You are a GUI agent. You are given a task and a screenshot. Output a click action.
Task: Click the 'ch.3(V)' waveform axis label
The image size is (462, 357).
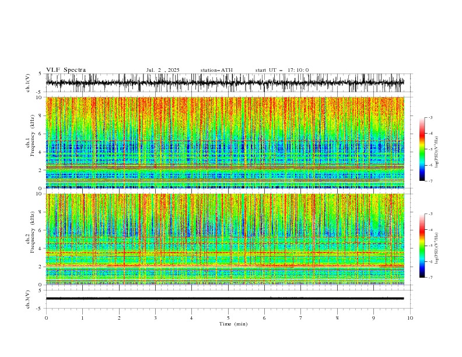(28, 299)
